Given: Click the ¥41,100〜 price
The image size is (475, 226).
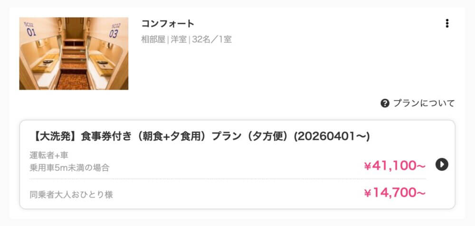Looking at the screenshot, I should coord(394,166).
